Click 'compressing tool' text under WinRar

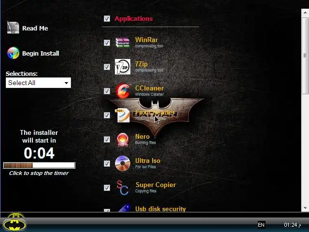coord(149,46)
